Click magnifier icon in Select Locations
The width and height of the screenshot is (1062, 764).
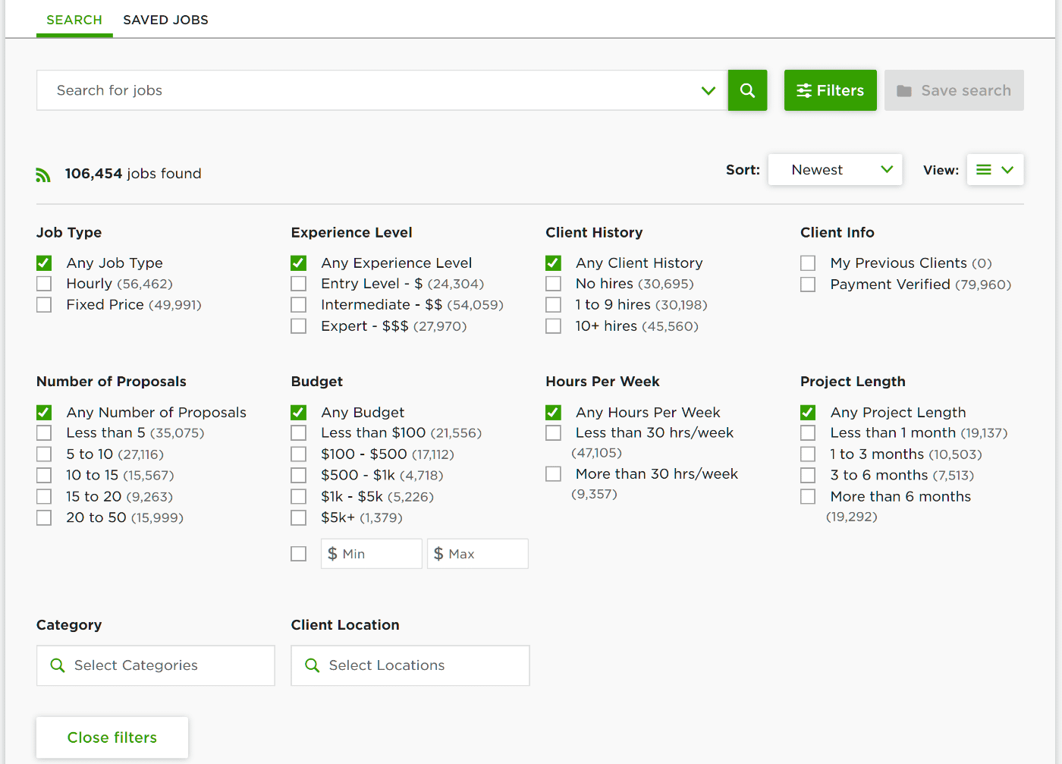[x=312, y=665]
